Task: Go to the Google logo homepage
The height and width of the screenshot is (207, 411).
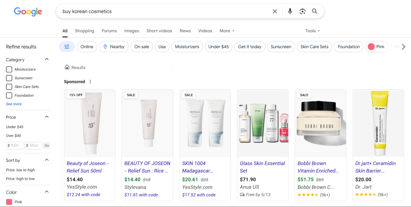Action: click(28, 12)
